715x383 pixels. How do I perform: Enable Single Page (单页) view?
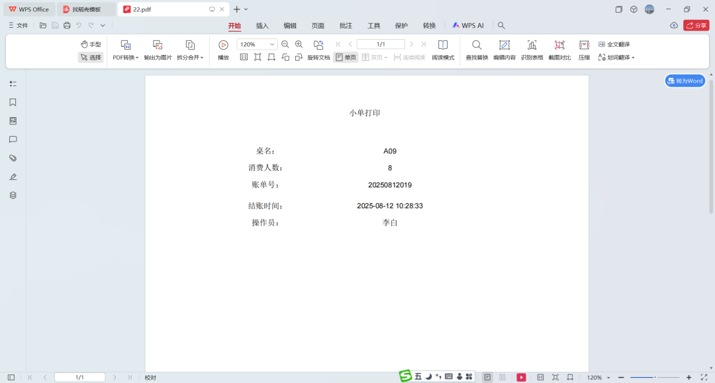pos(346,58)
